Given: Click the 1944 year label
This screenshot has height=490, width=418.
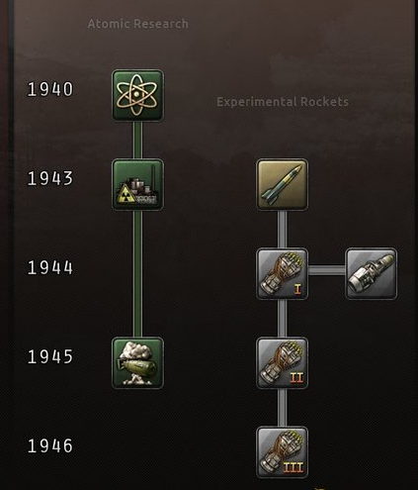Looking at the screenshot, I should tap(50, 267).
